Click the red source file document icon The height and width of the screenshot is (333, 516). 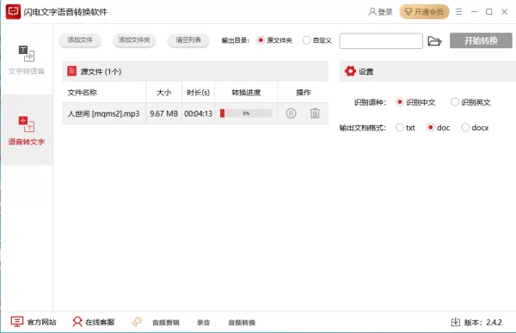[71, 71]
